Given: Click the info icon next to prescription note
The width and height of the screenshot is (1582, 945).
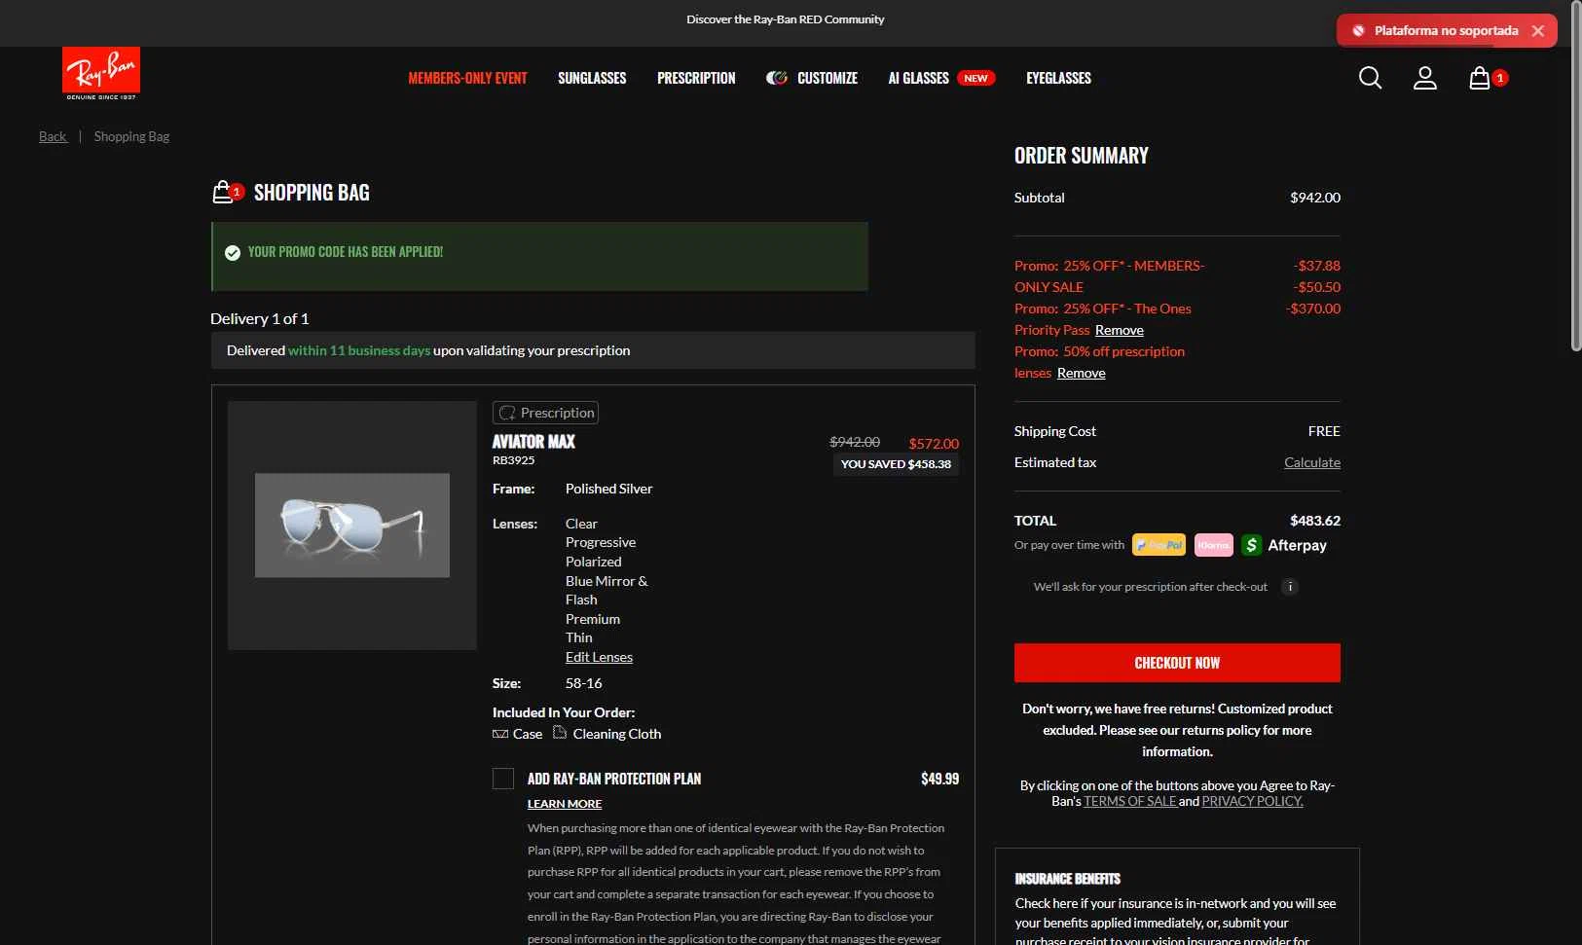Looking at the screenshot, I should [1290, 587].
